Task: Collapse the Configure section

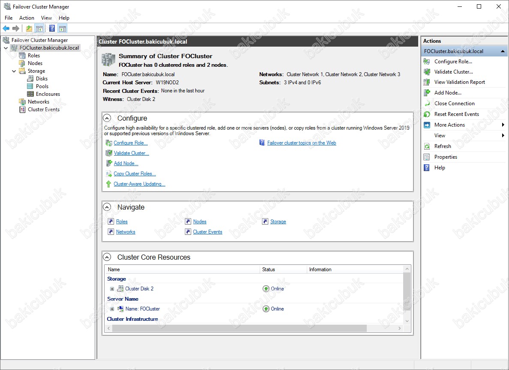Action: pyautogui.click(x=107, y=118)
